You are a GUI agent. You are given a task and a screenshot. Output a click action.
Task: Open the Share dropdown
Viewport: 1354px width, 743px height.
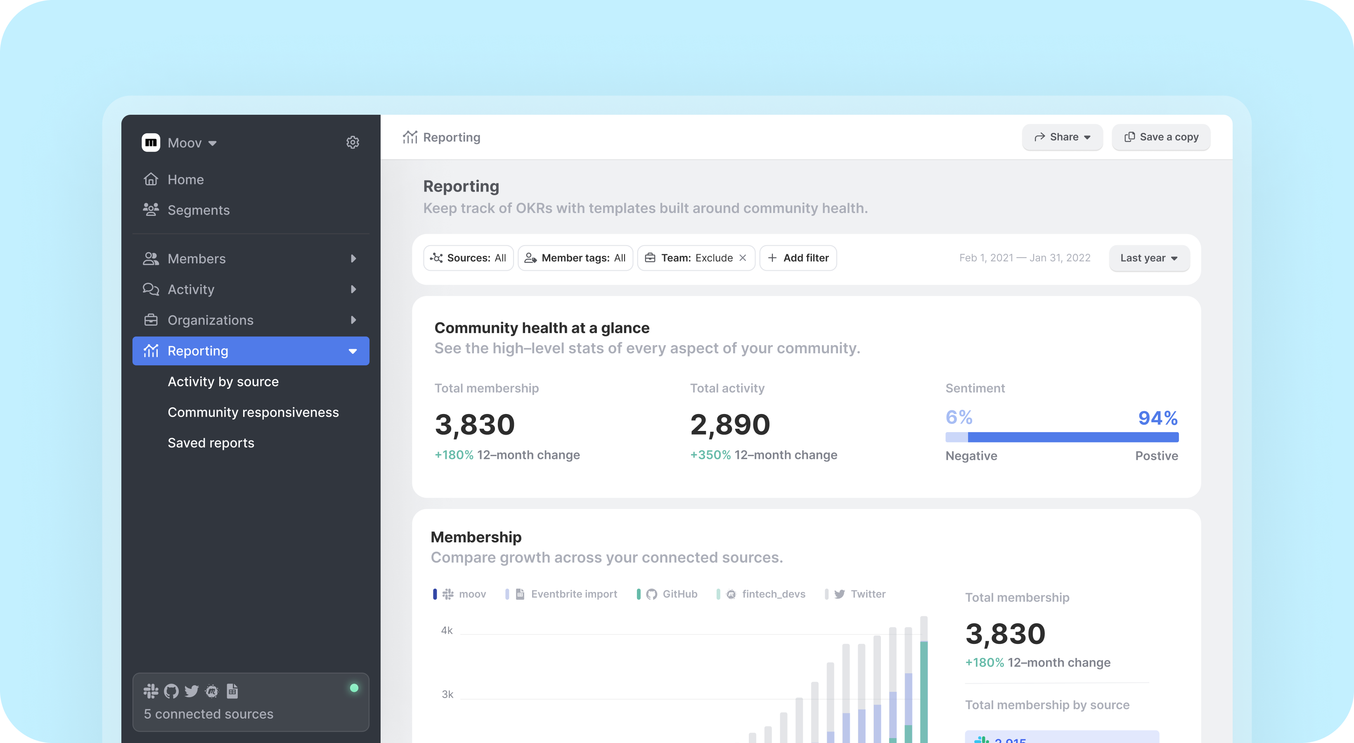[1062, 137]
